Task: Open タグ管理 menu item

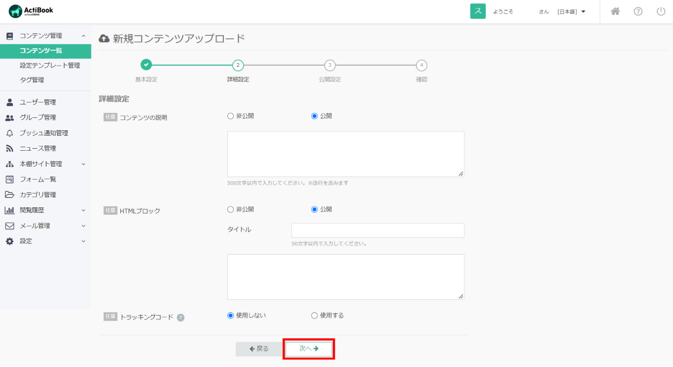Action: point(32,80)
